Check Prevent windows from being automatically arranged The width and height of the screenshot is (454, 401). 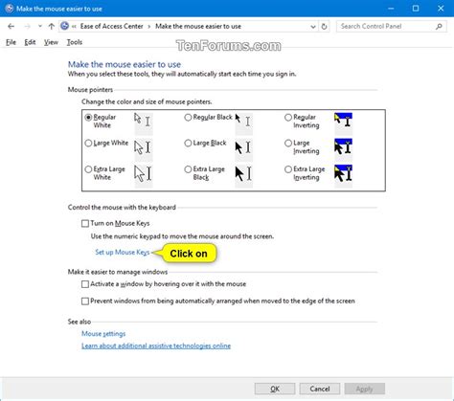85,301
